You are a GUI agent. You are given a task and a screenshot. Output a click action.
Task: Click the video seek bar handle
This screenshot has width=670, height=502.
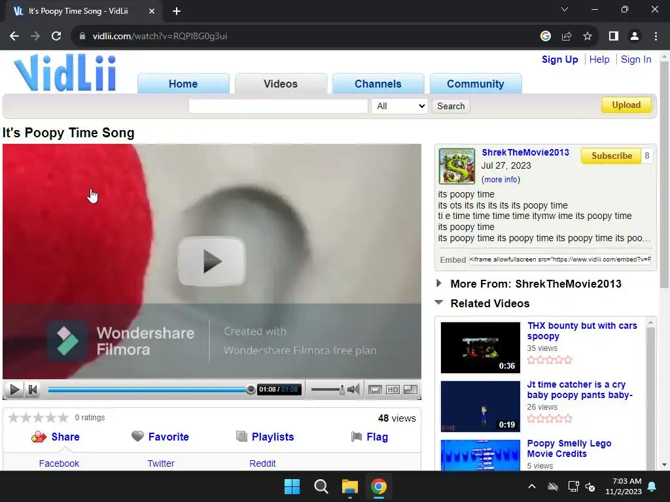click(x=251, y=390)
